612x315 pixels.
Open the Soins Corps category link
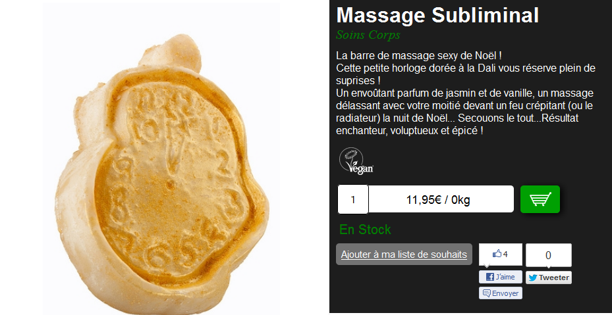point(368,35)
